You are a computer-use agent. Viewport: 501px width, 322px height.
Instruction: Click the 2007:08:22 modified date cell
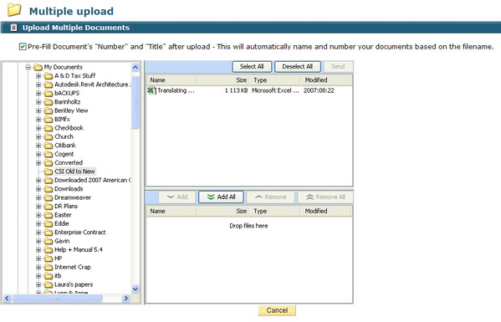coord(319,90)
